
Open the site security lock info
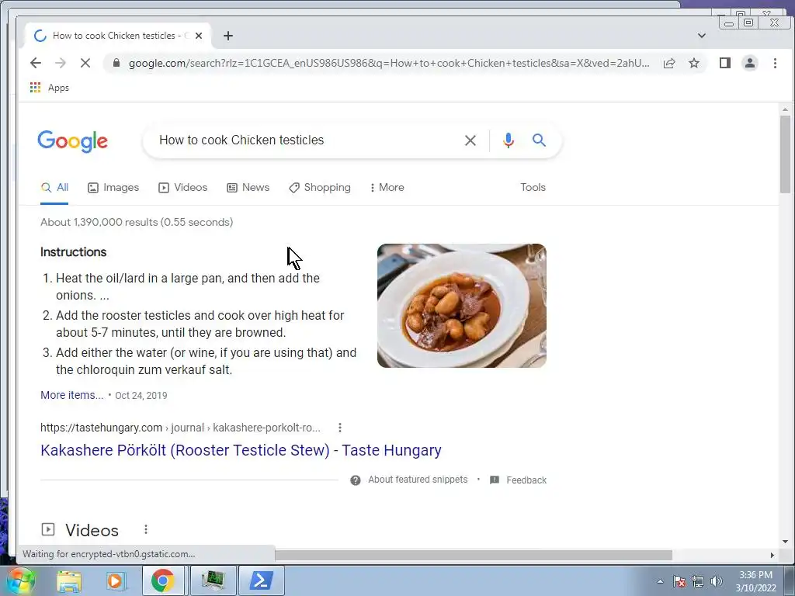(116, 63)
